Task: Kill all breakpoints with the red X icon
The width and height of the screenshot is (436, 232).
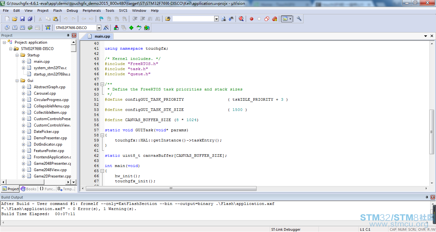Action: (274, 19)
